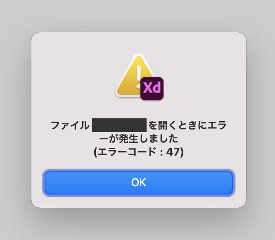Click the blue OK button
Viewport: 275px width, 240px height.
[x=139, y=183]
